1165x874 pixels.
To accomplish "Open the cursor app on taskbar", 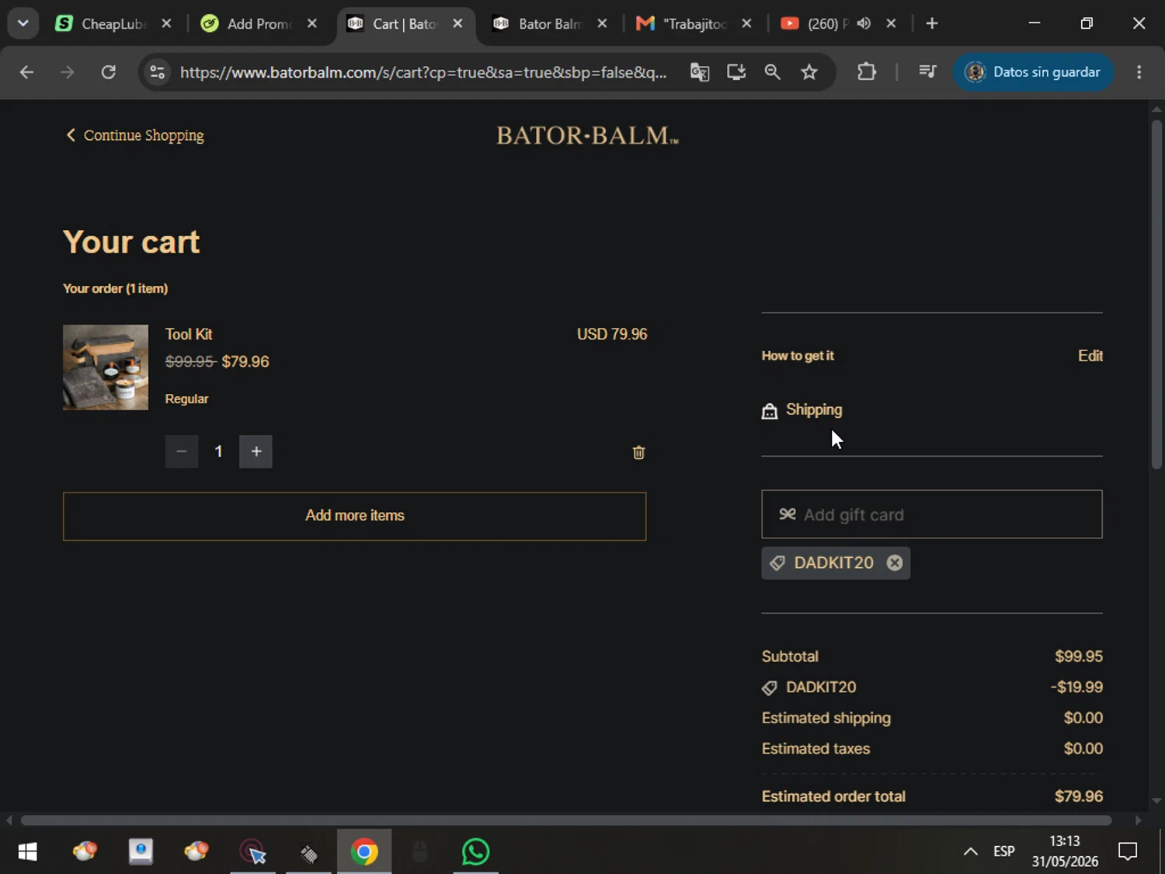I will (253, 852).
